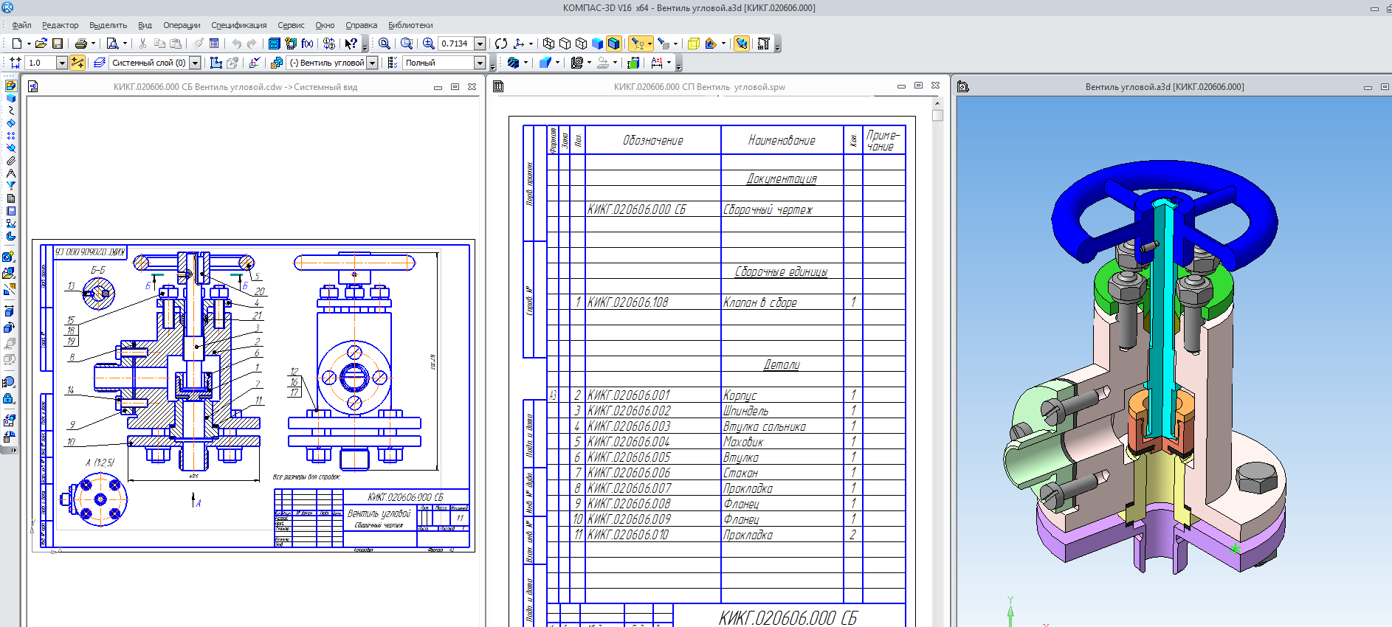
Task: Open a file with the folder icon
Action: [x=41, y=44]
